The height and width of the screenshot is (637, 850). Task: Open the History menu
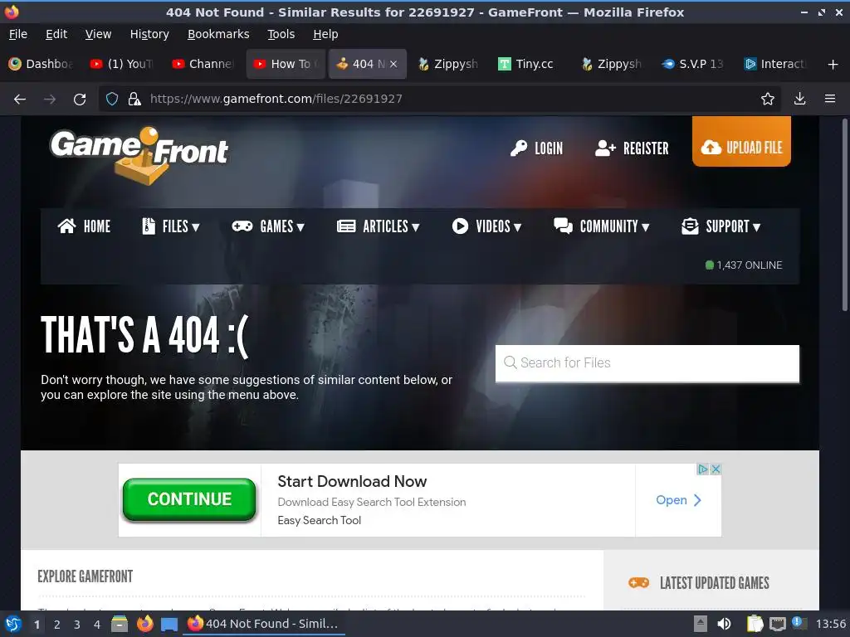(x=149, y=34)
